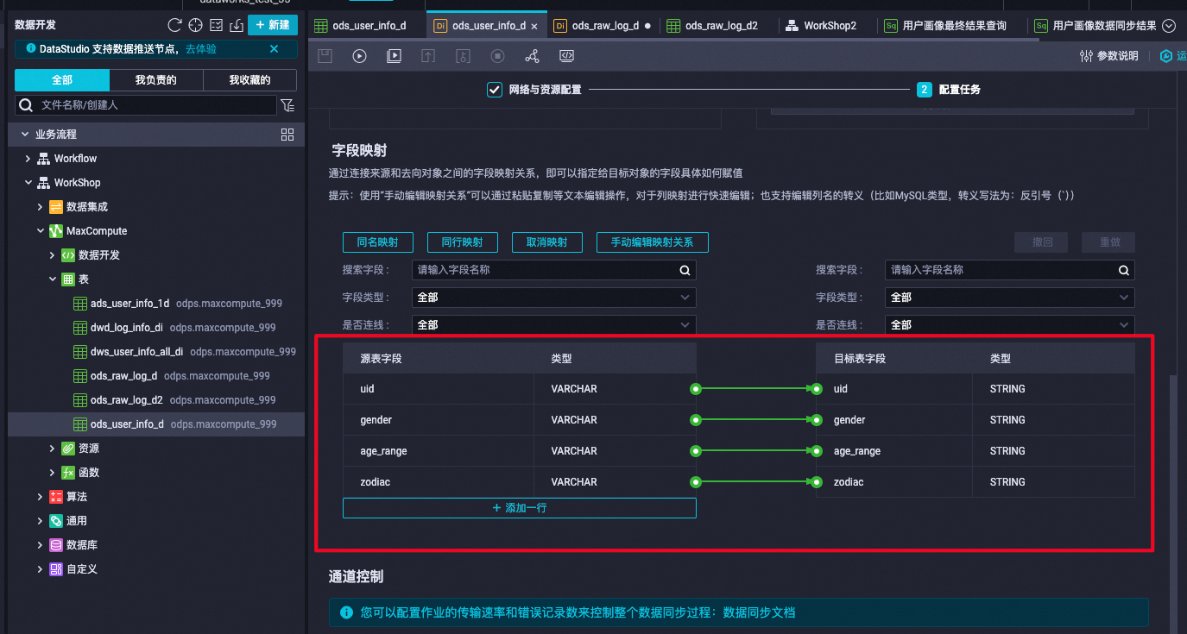1187x634 pixels.
Task: Click the target 搜索字段 input box
Action: [x=1009, y=270]
